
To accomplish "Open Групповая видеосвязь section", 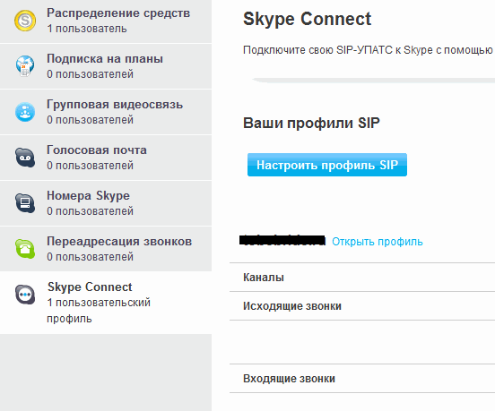I will pos(106,112).
